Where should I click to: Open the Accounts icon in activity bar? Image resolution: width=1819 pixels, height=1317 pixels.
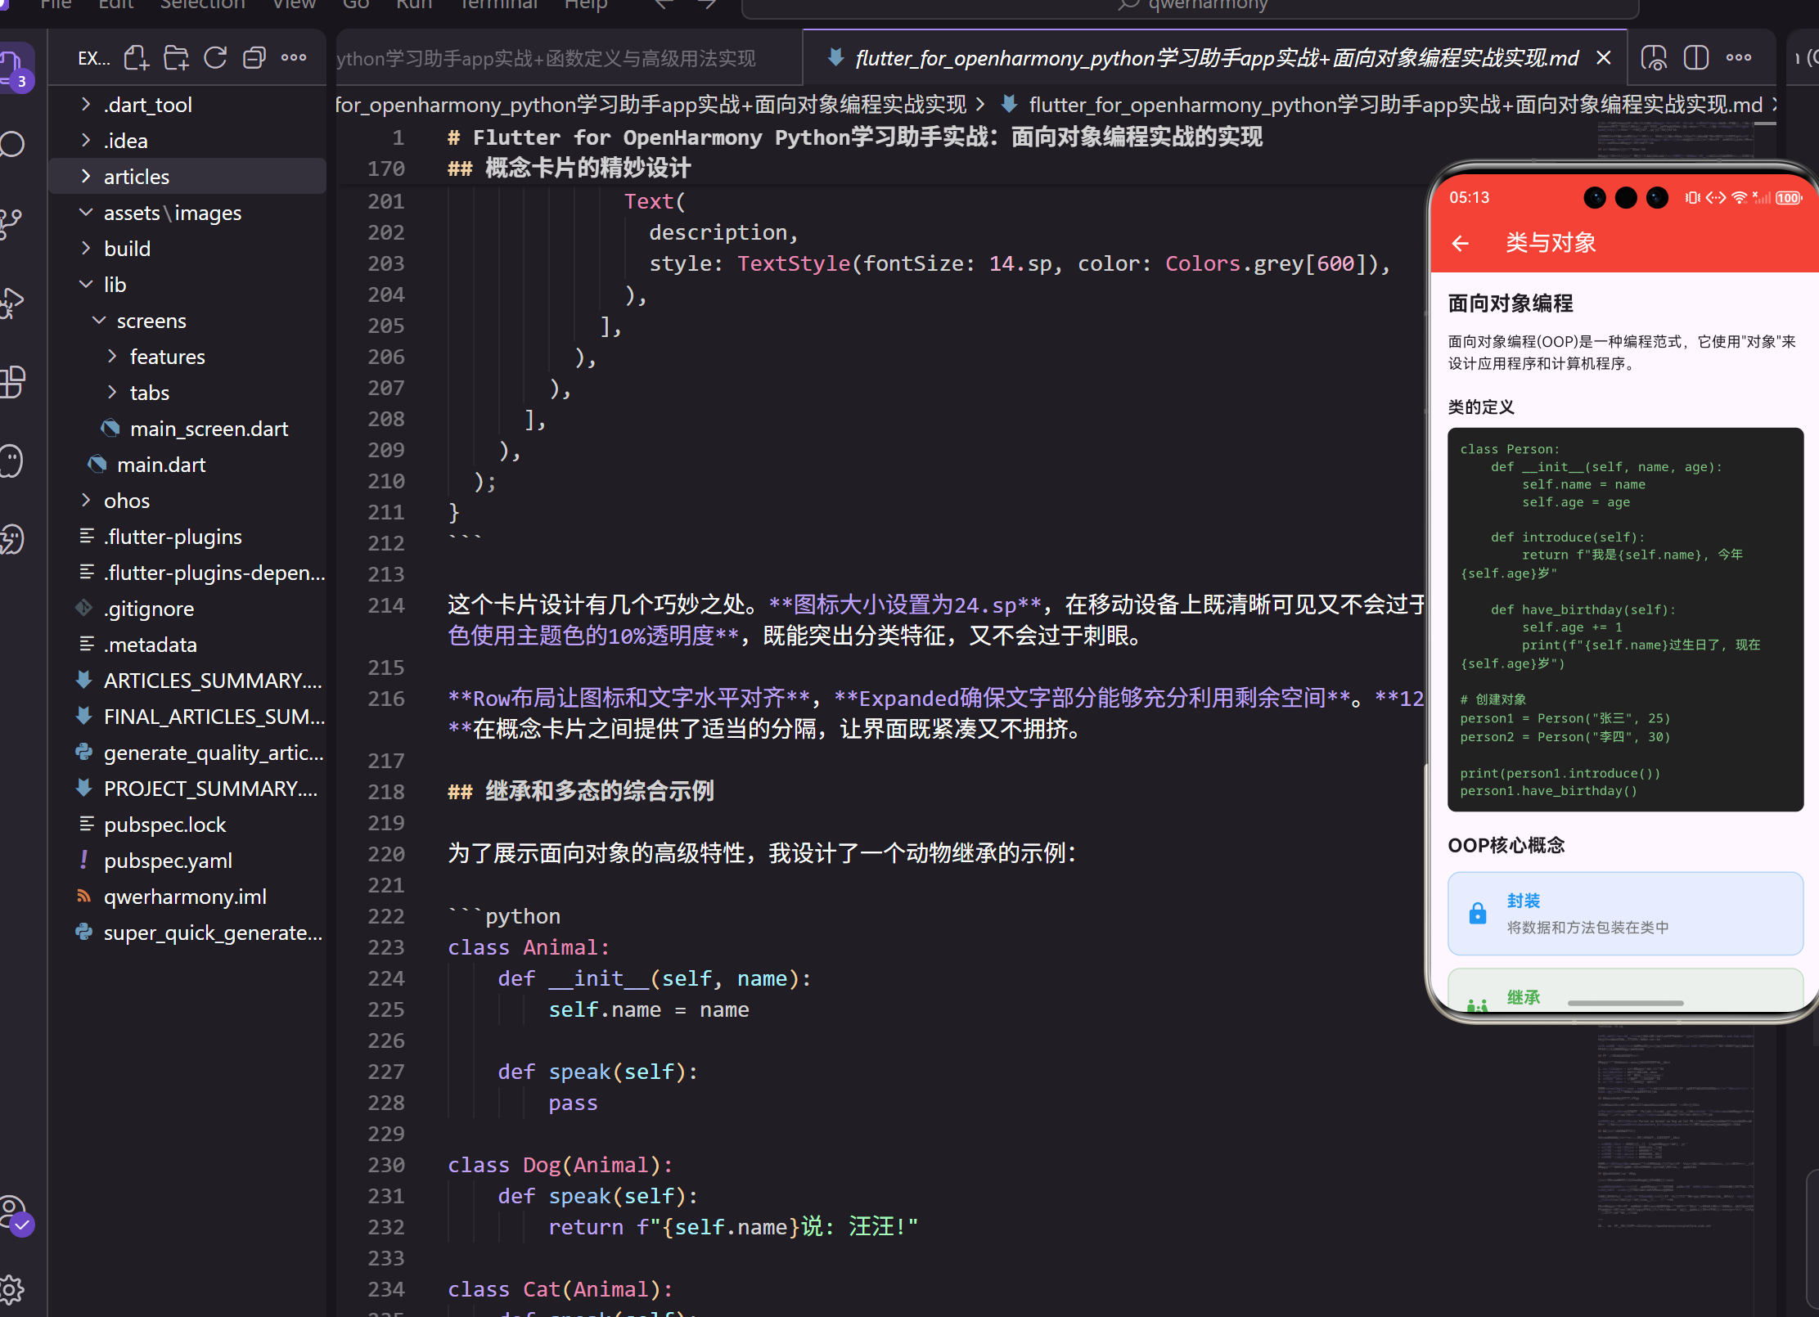[12, 1211]
